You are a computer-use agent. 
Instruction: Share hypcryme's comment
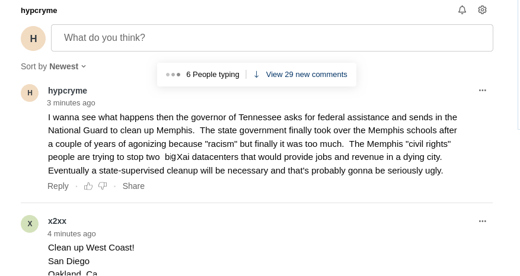pyautogui.click(x=133, y=186)
